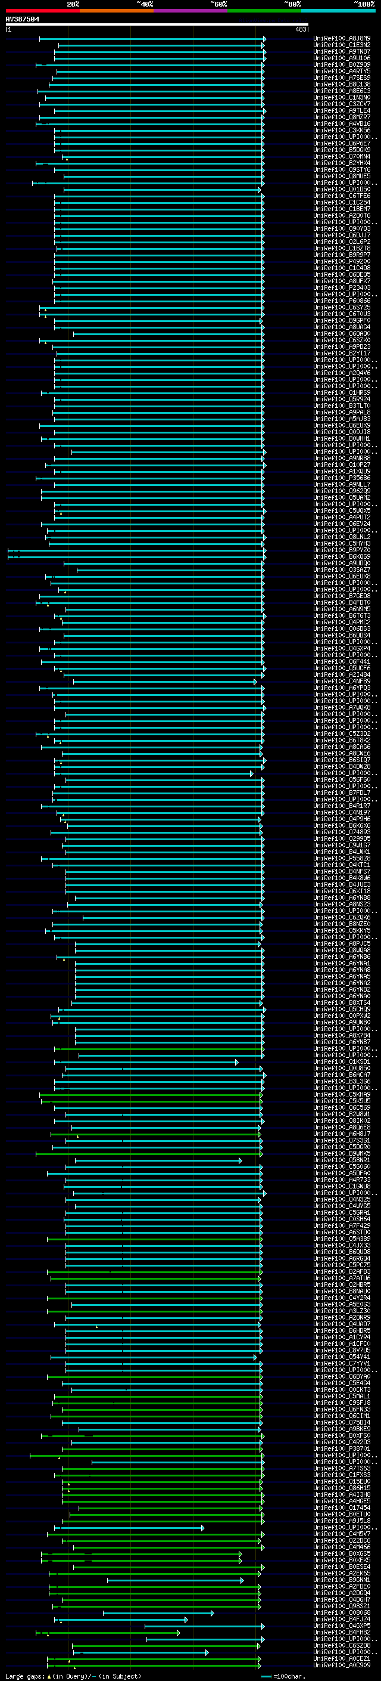Select hit label UniRef100_C4NF89
Viewport: 381px width, 1681px height.
342,681
